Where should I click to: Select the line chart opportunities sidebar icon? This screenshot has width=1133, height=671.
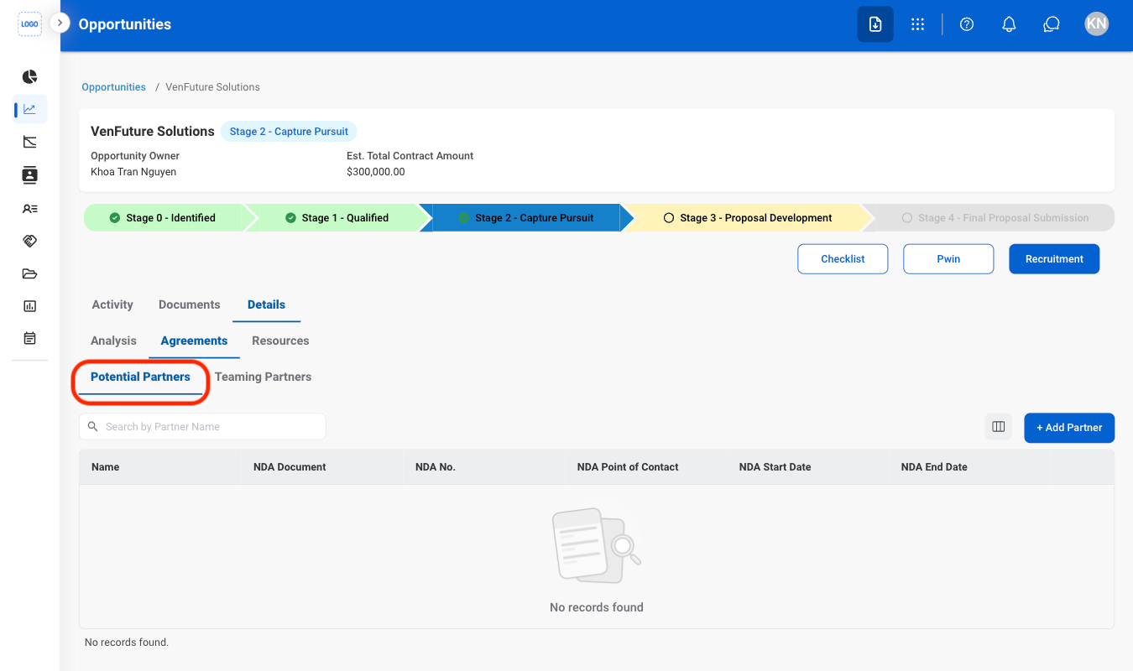click(x=29, y=109)
